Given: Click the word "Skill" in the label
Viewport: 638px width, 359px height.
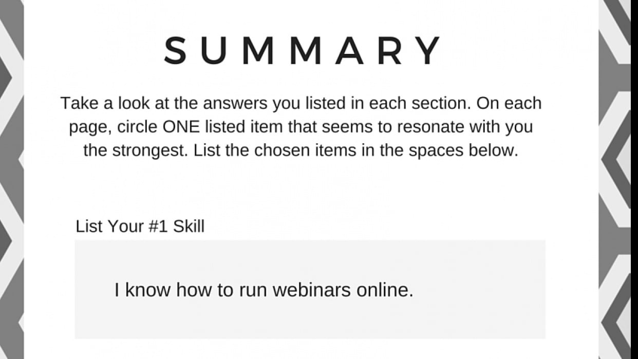Looking at the screenshot, I should click(189, 226).
